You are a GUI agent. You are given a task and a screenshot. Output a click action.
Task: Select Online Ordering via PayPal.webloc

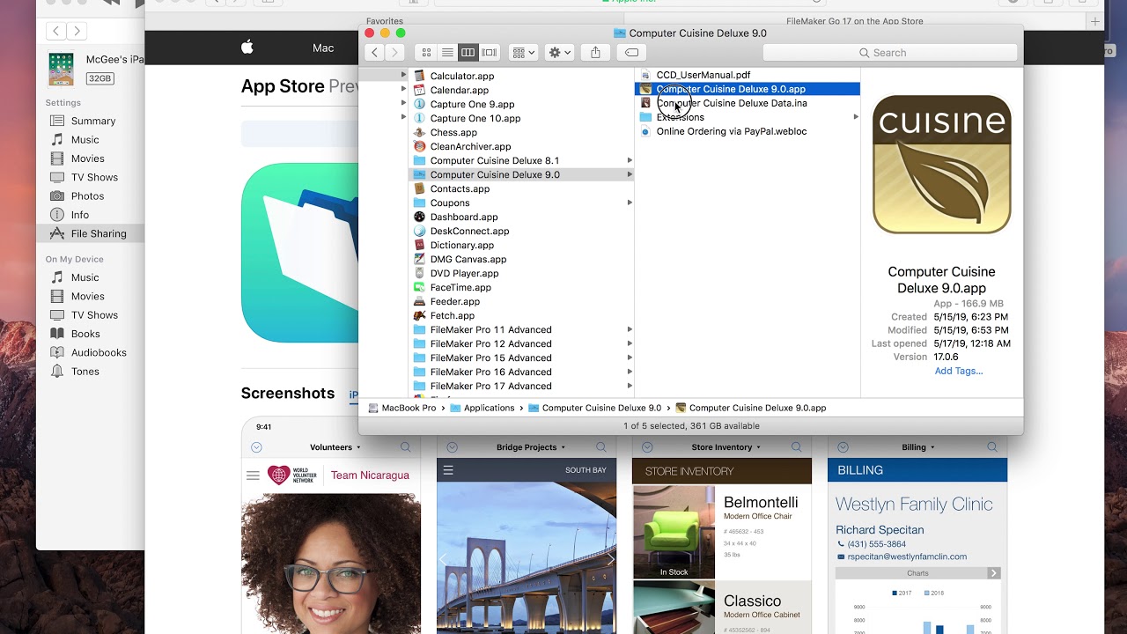click(x=731, y=131)
